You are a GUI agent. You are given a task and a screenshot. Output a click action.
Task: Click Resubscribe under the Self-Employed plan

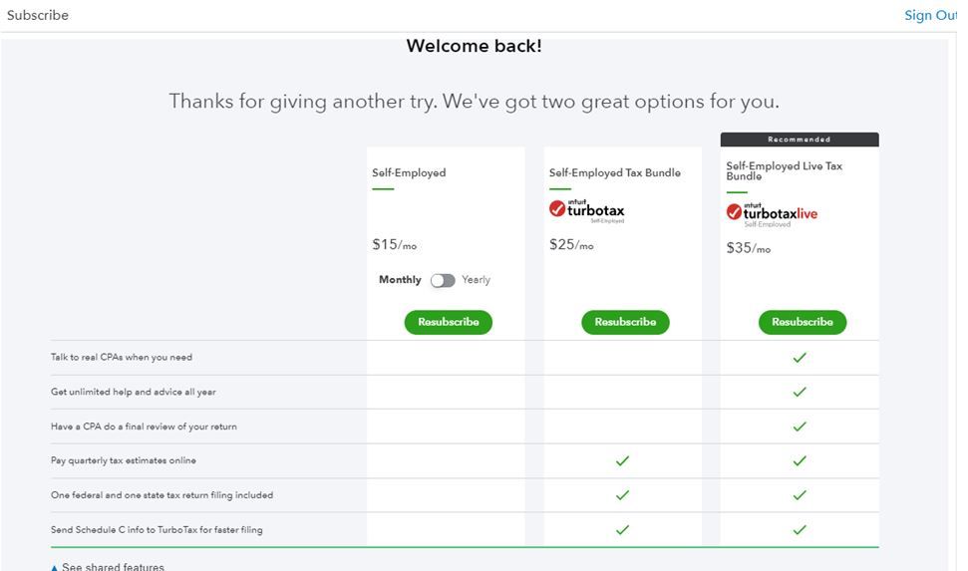pyautogui.click(x=449, y=322)
